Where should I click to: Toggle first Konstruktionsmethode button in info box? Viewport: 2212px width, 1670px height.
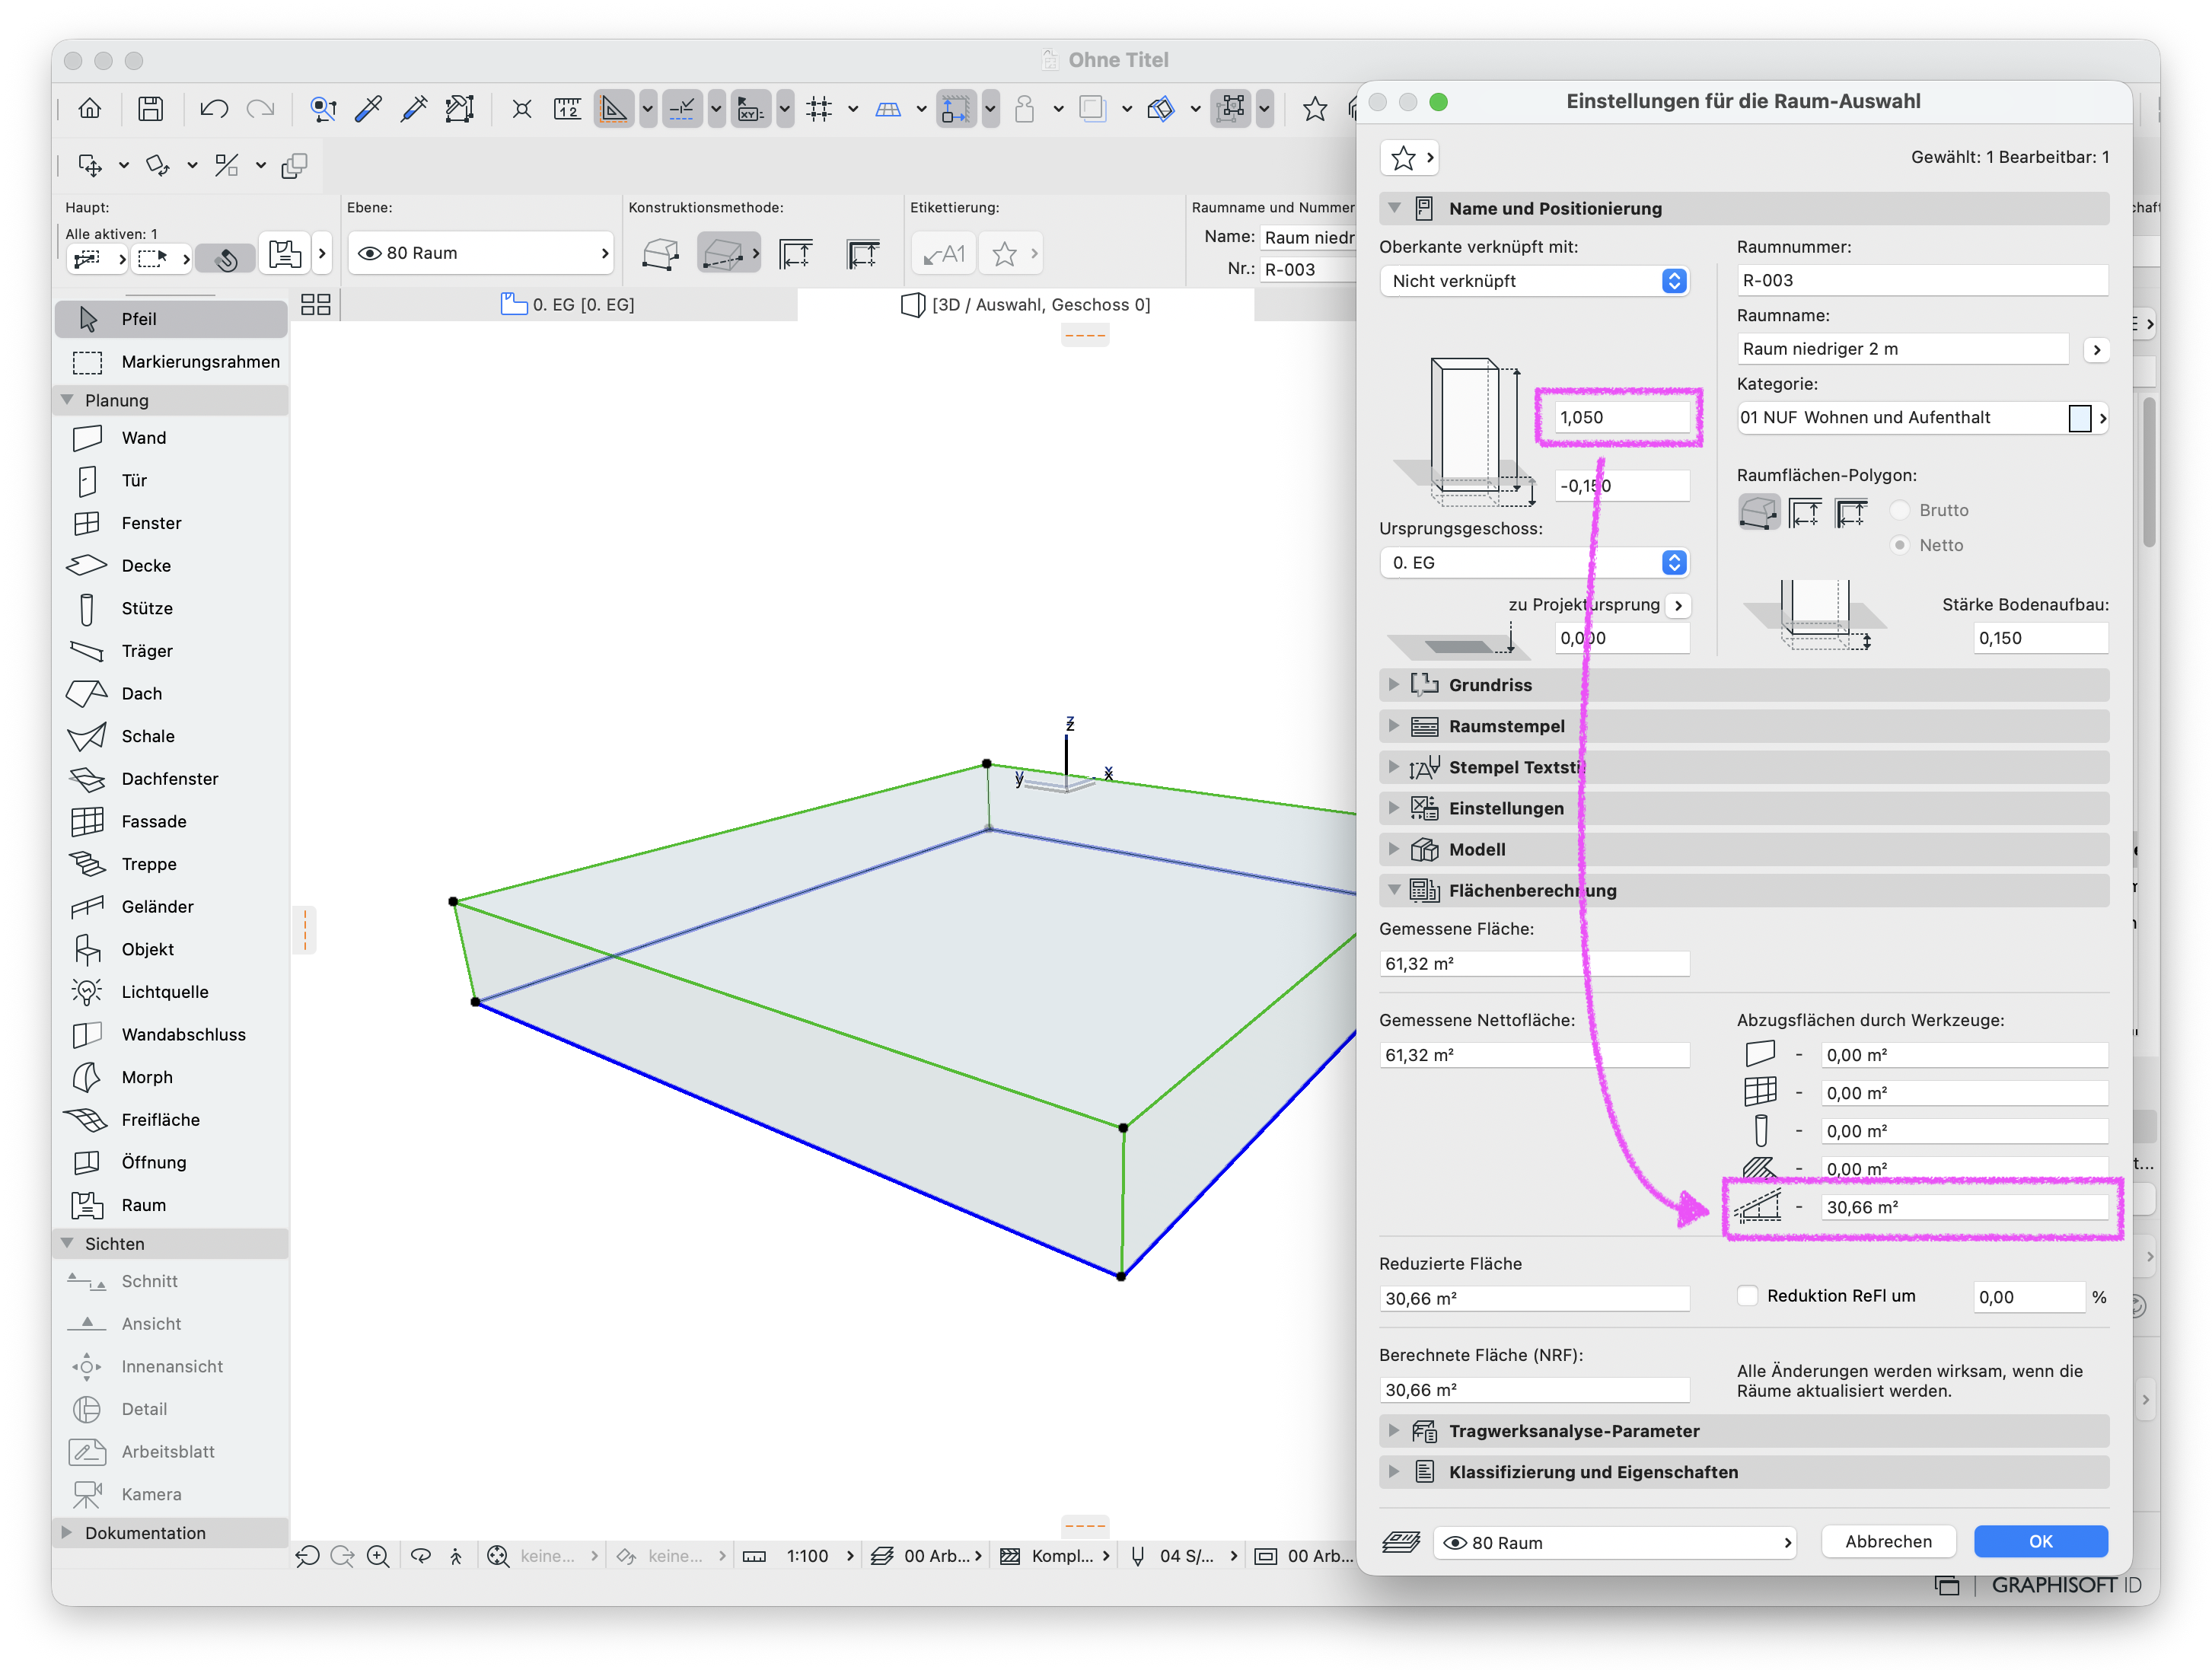(660, 253)
